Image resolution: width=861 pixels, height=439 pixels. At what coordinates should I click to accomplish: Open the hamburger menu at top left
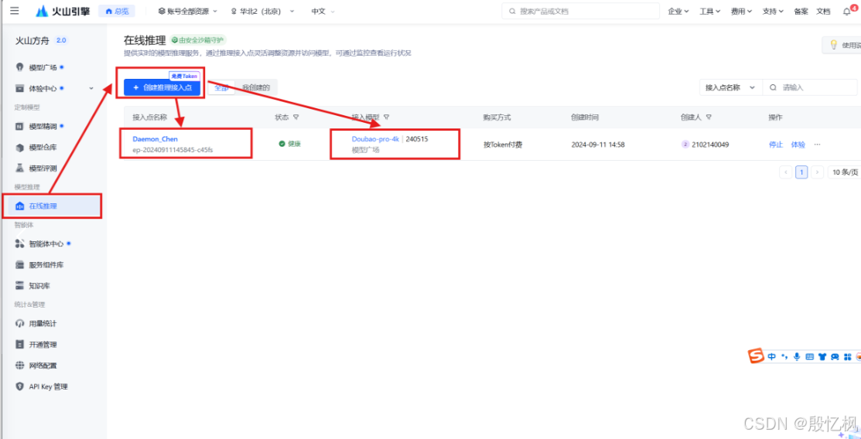pyautogui.click(x=14, y=11)
